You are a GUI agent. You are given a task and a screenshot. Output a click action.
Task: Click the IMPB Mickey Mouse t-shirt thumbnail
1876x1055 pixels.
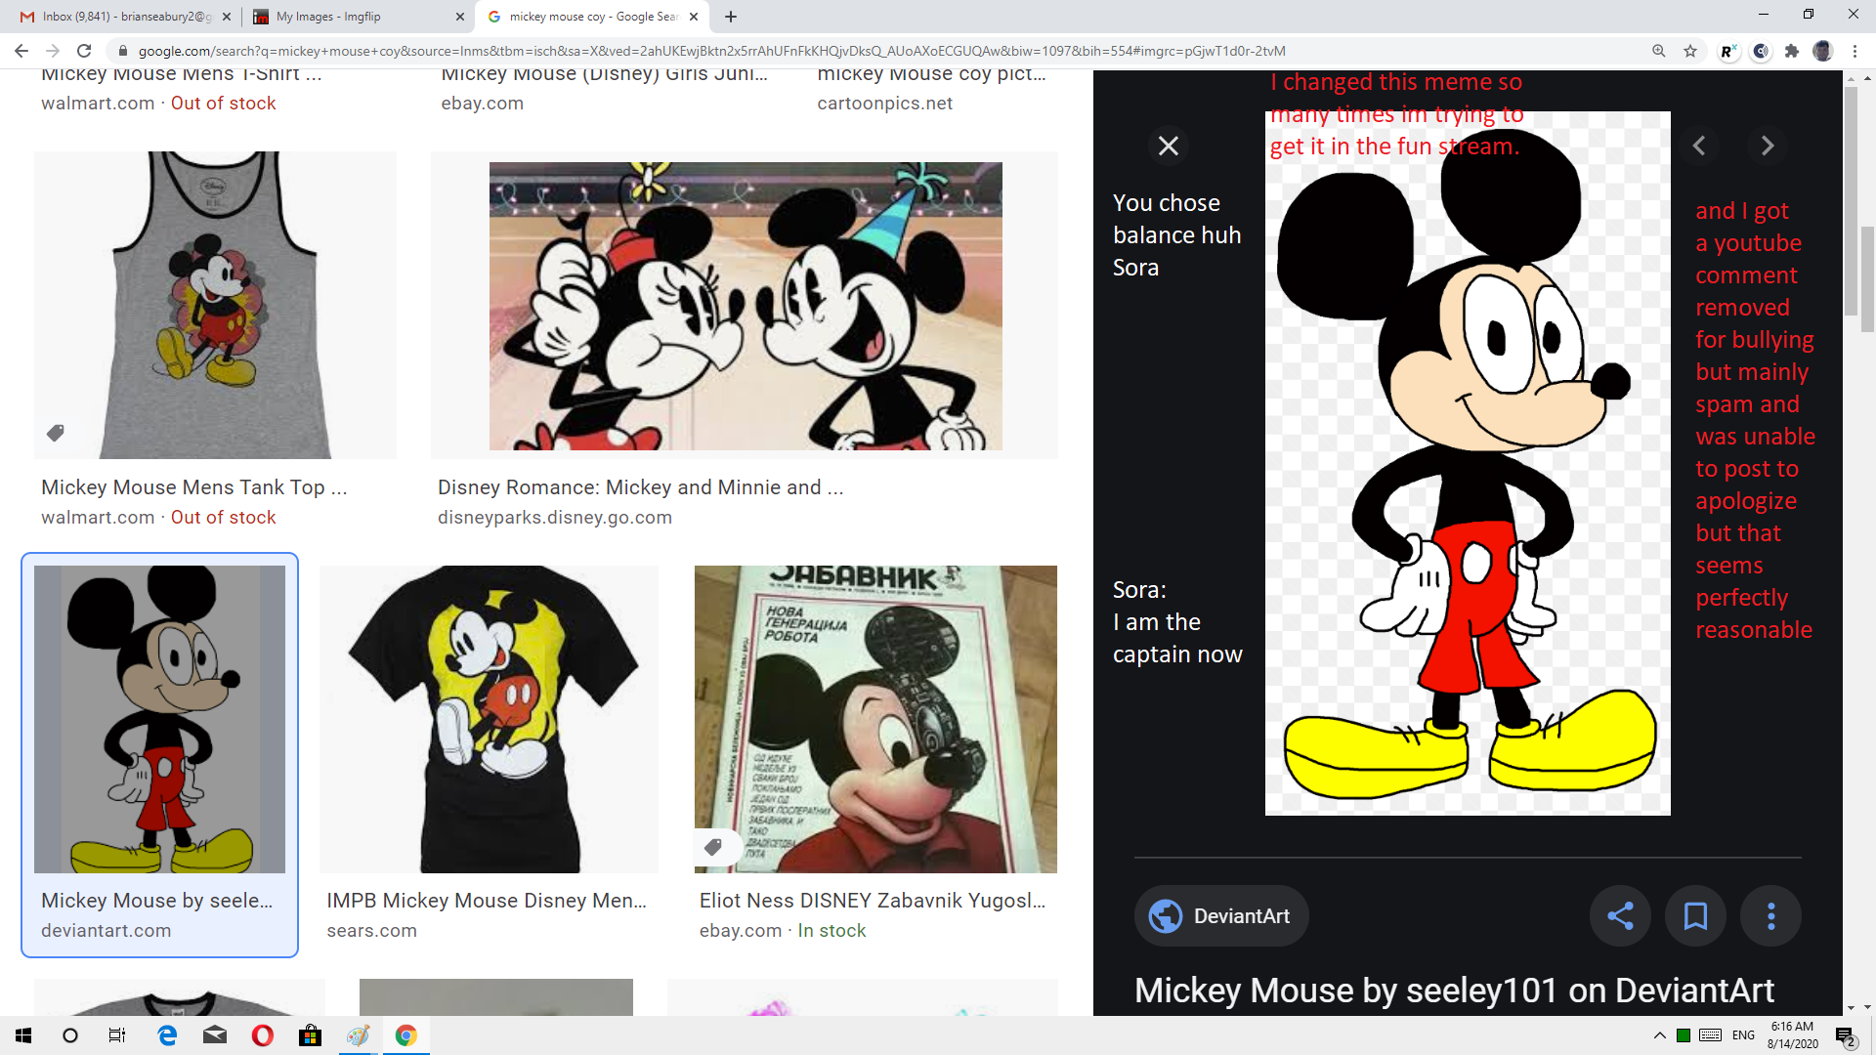point(489,719)
